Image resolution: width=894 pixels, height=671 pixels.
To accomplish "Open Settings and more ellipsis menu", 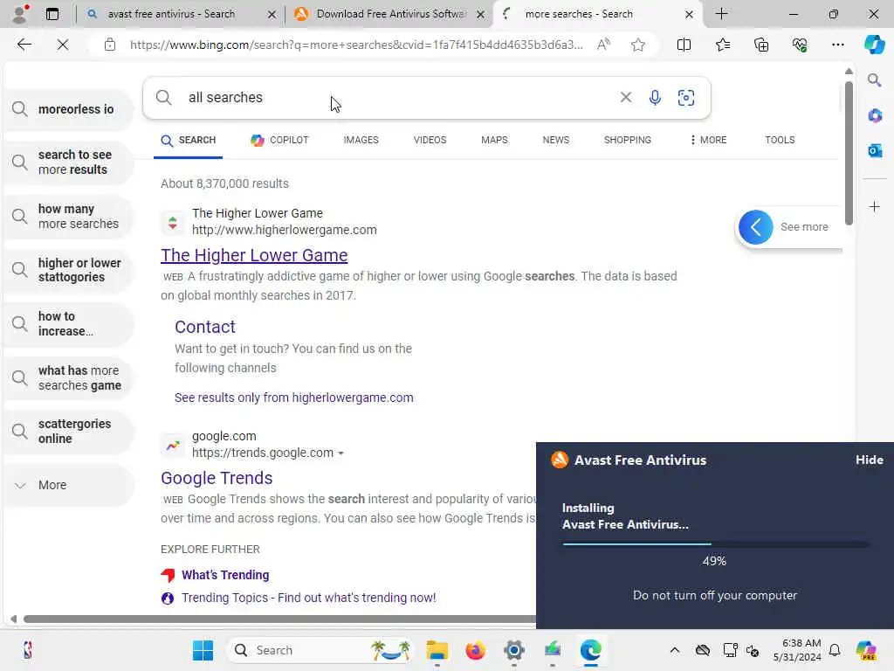I will pyautogui.click(x=837, y=45).
